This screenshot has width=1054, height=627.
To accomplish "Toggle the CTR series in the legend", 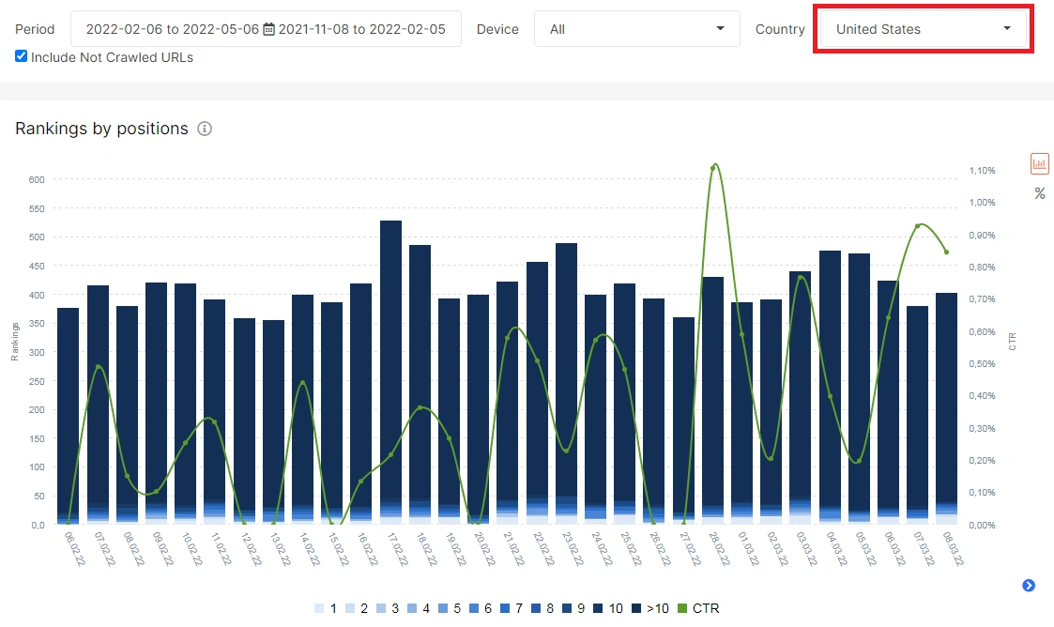I will click(698, 608).
